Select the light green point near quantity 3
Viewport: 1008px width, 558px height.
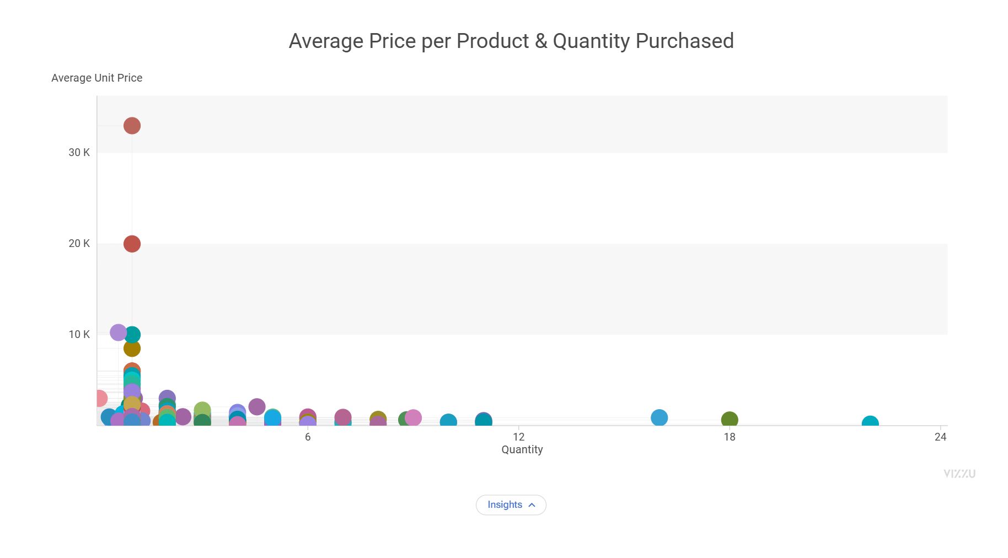pos(202,410)
